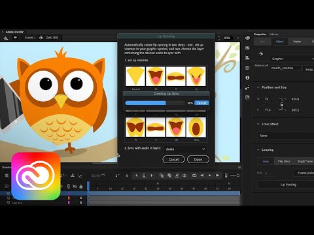This screenshot has width=314, height=235.
Task: Click the back arrow next to Scene 1
Action: 15,37
